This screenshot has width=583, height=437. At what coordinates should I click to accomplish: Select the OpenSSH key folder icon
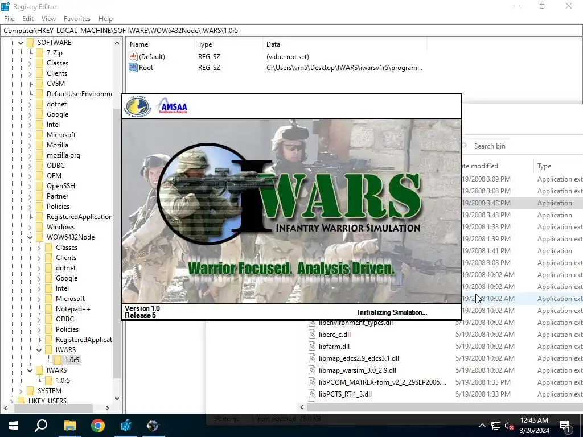click(x=39, y=186)
